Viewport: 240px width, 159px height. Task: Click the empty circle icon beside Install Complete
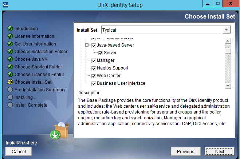10,105
